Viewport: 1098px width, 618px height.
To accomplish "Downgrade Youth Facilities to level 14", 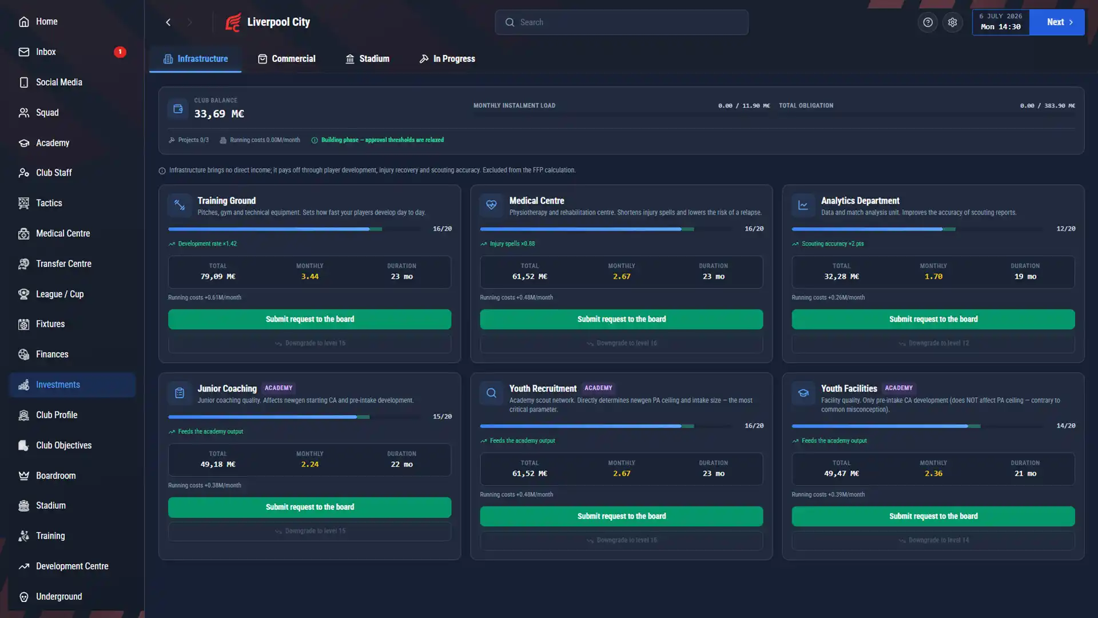I will click(933, 541).
